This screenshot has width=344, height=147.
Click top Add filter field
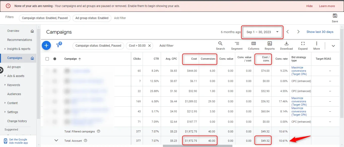(120, 18)
